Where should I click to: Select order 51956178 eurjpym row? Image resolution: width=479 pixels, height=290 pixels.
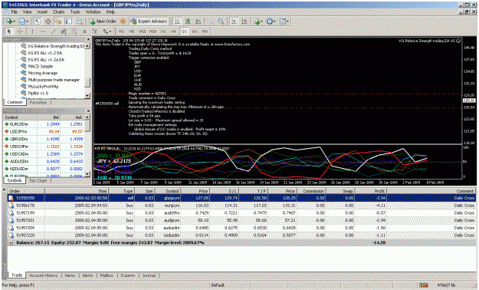pos(241,206)
